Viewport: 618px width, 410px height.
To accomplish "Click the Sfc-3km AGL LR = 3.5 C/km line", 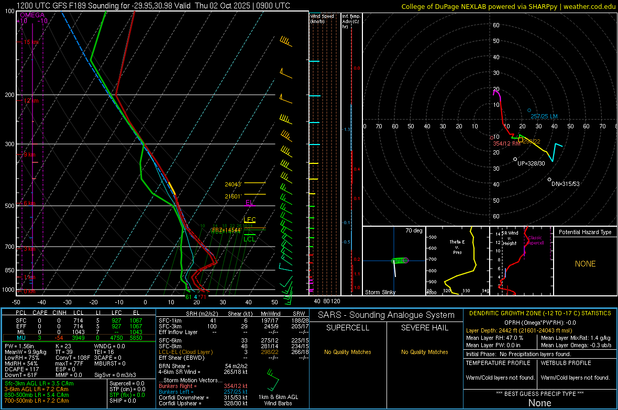I will 39,384.
